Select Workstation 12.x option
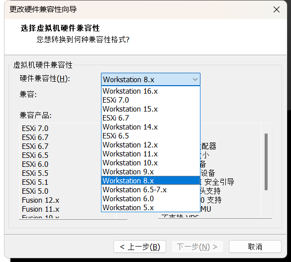The height and width of the screenshot is (262, 291). pyautogui.click(x=151, y=145)
